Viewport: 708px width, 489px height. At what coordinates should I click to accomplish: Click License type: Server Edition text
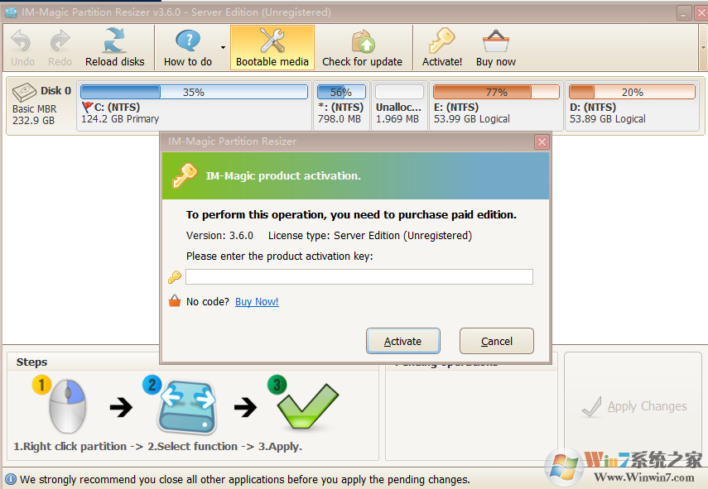pos(370,236)
